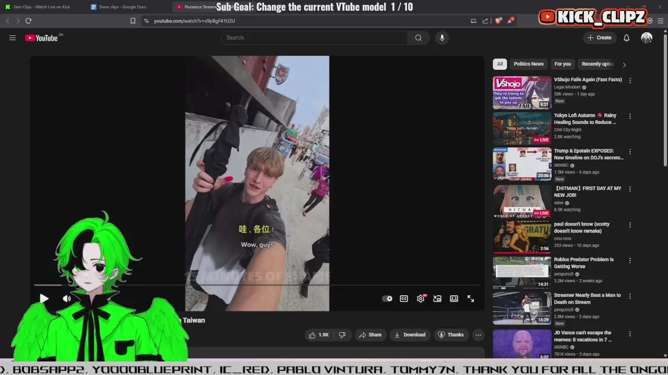This screenshot has height=375, width=668.
Task: Open Chill City Night channel name
Action: click(x=567, y=130)
